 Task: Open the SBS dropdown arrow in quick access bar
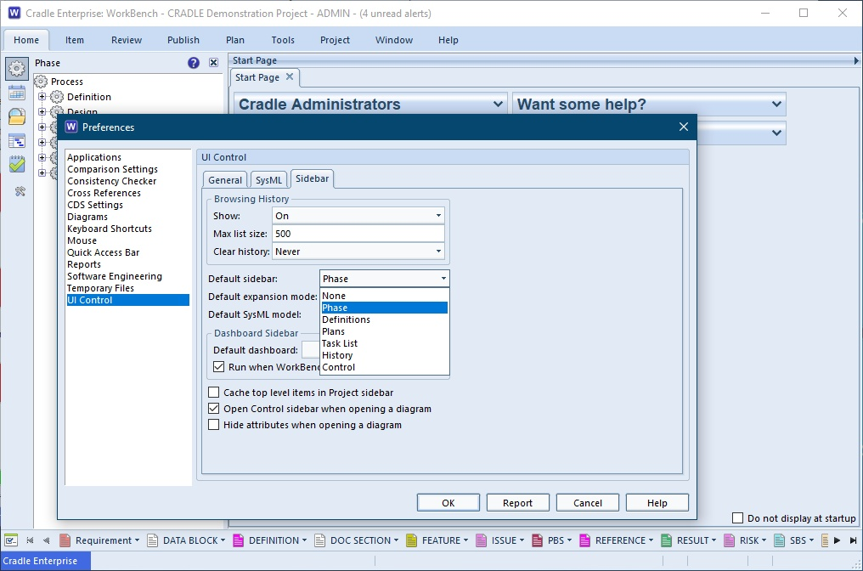[811, 540]
